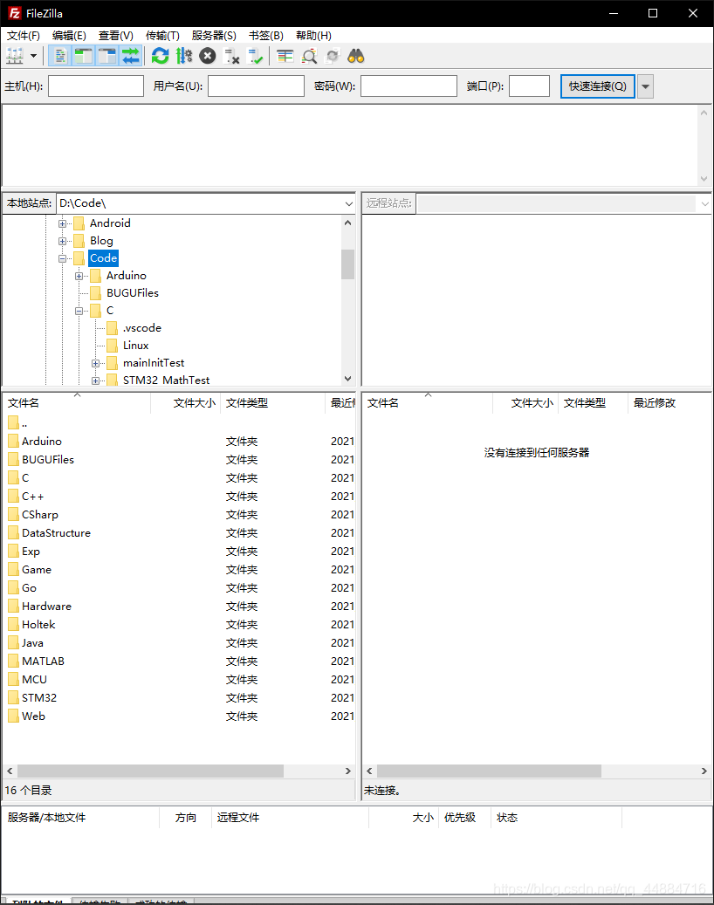This screenshot has height=905, width=714.
Task: Open the quick connect history dropdown
Action: [645, 86]
